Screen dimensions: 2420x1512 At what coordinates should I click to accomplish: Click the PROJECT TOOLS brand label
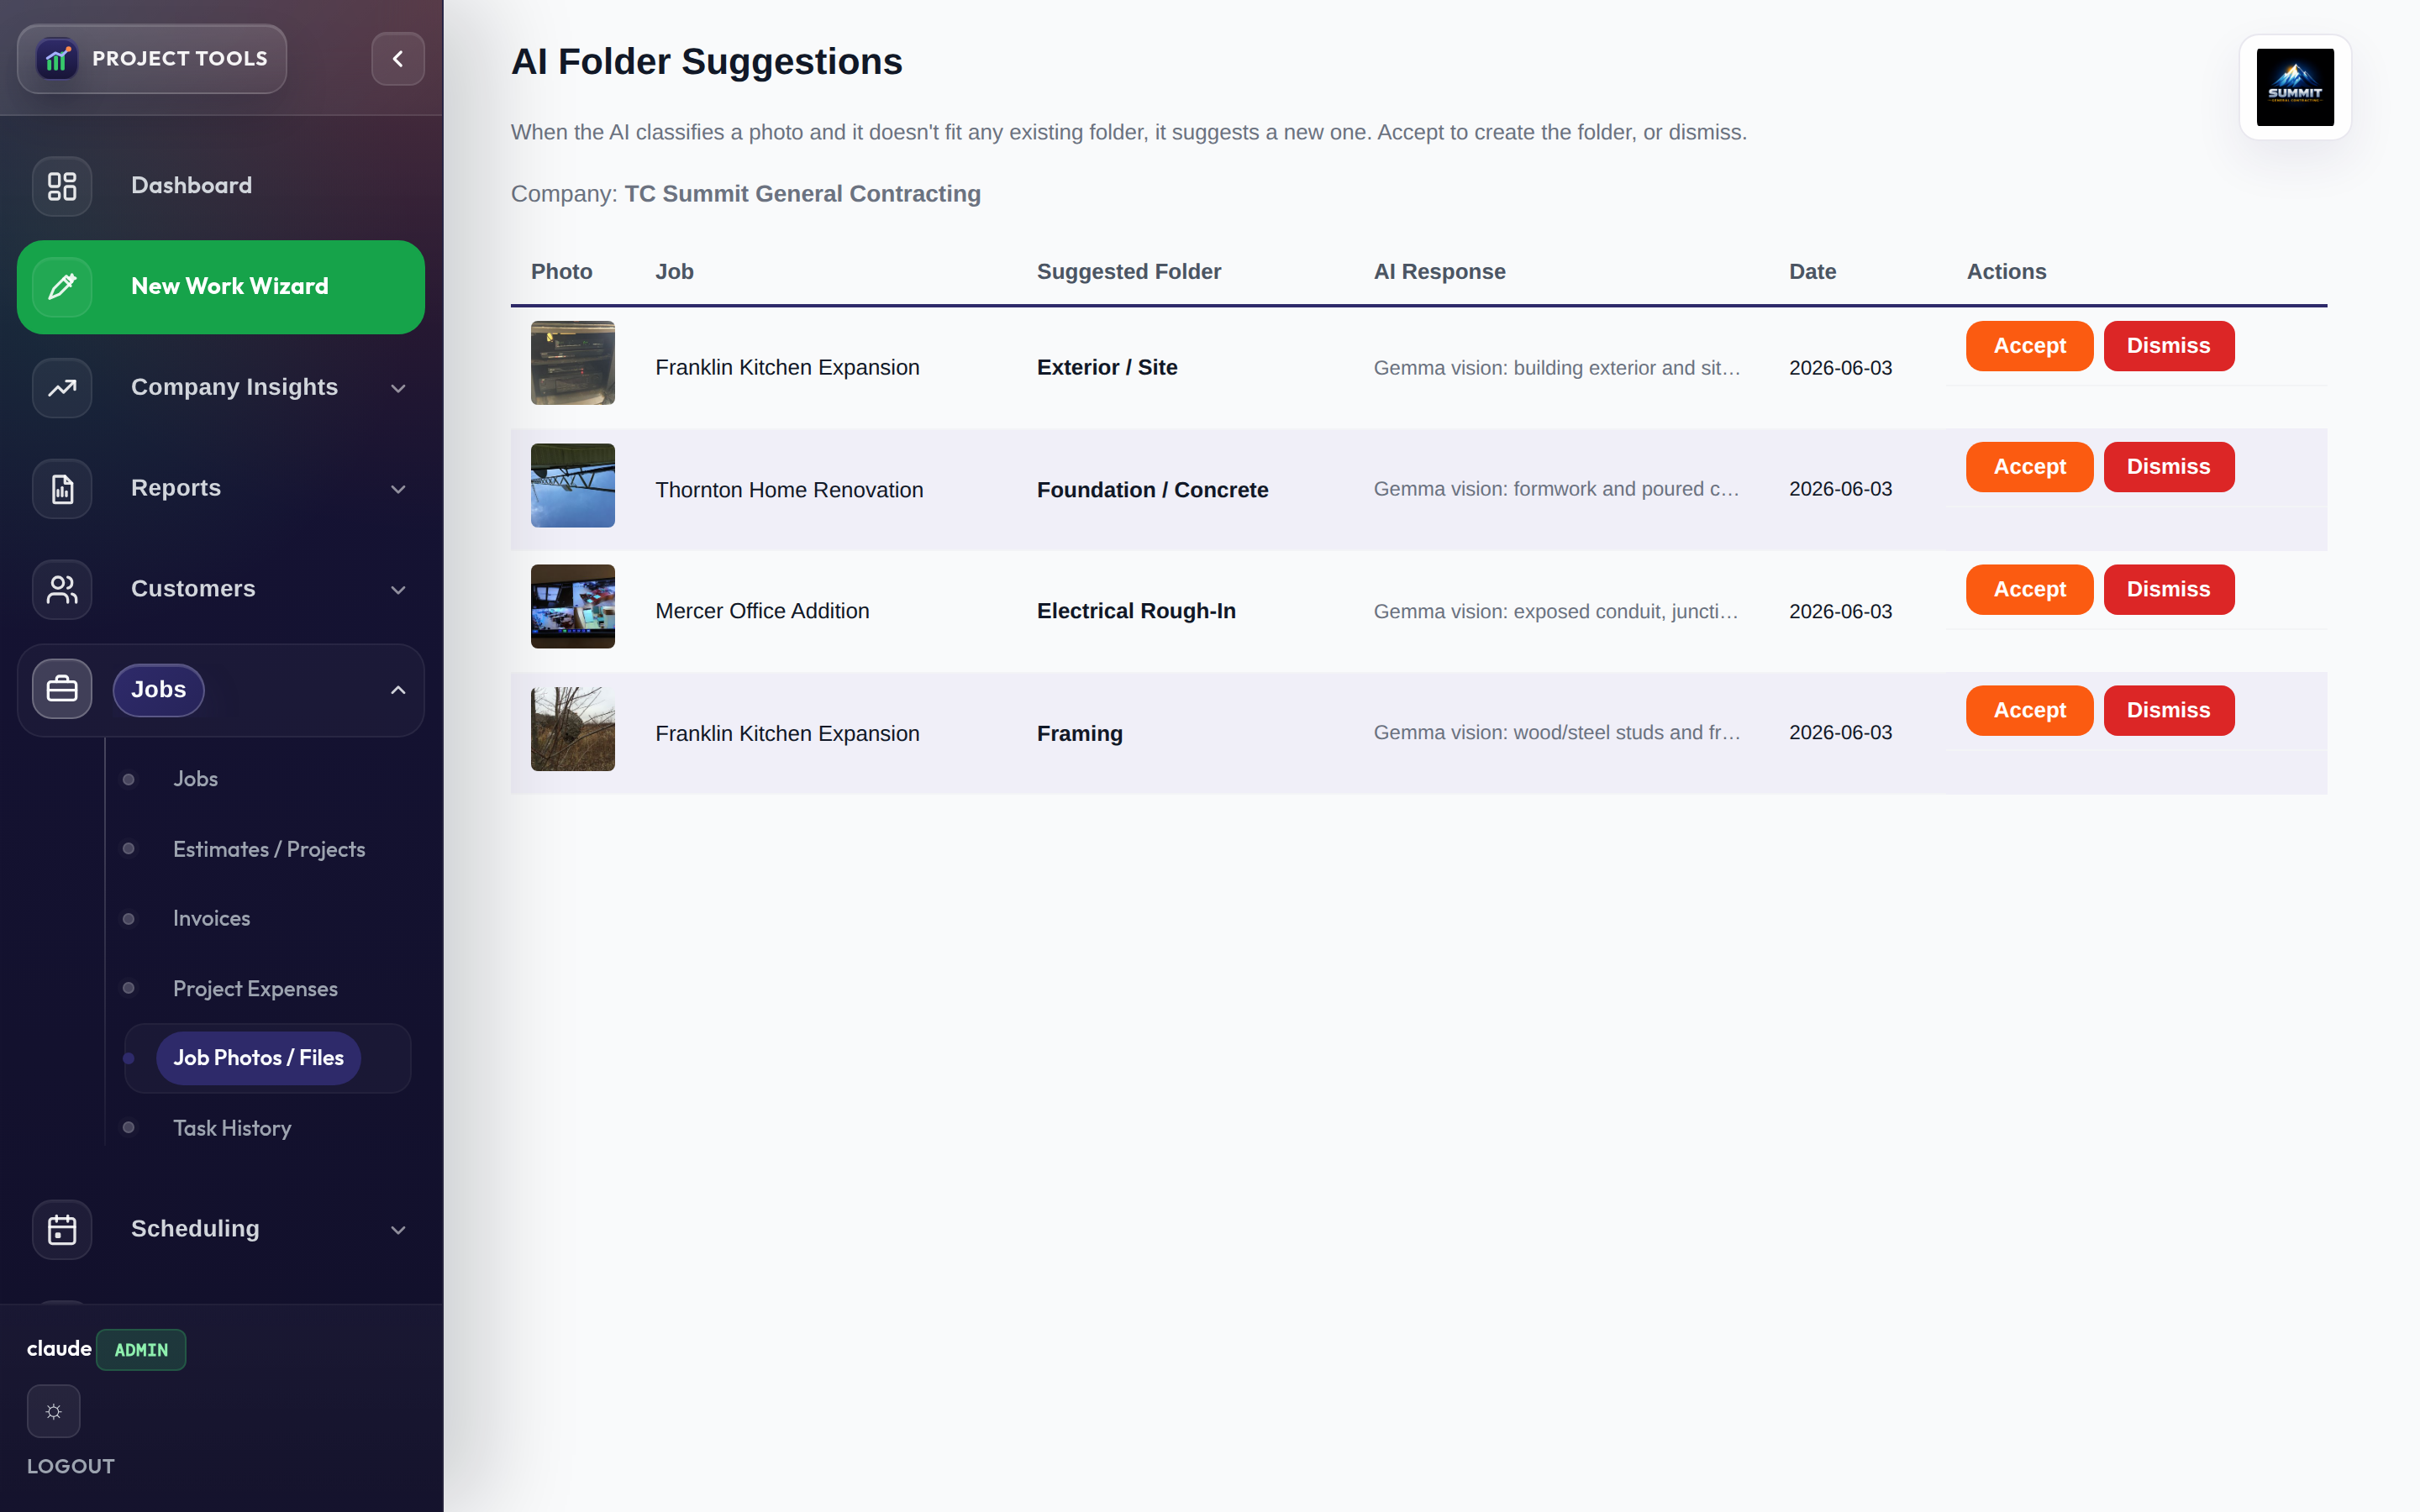180,59
